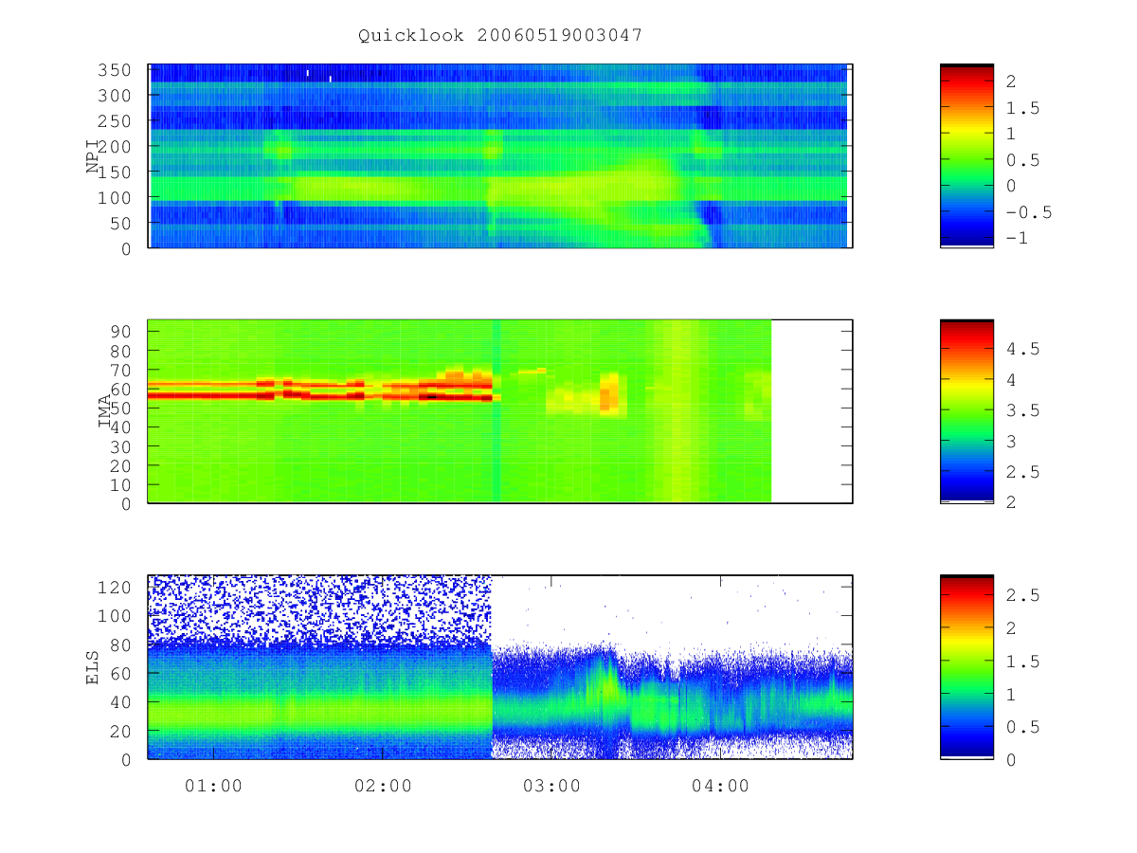Click the 2.5 label on ELS colorbar
The image size is (1137, 853).
click(x=1023, y=595)
